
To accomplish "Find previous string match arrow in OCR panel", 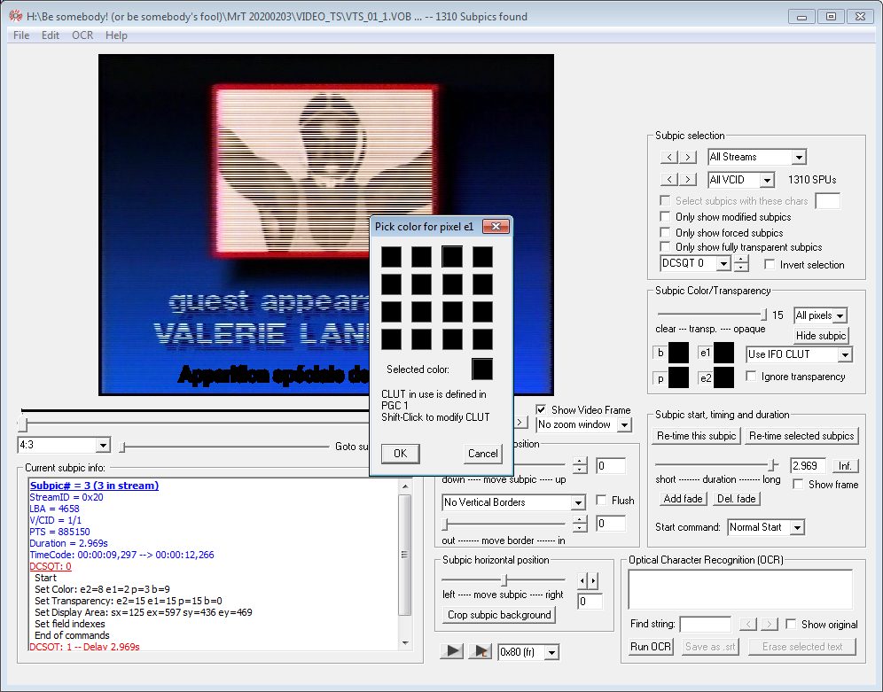I will pyautogui.click(x=748, y=624).
